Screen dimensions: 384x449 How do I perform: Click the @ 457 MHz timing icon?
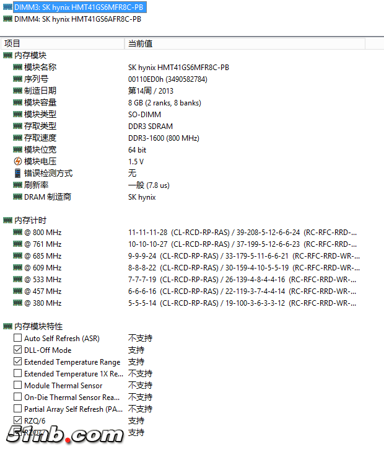tap(18, 291)
